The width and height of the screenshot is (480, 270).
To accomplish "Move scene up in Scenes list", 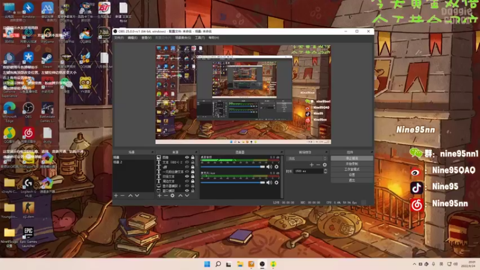I will tap(130, 196).
